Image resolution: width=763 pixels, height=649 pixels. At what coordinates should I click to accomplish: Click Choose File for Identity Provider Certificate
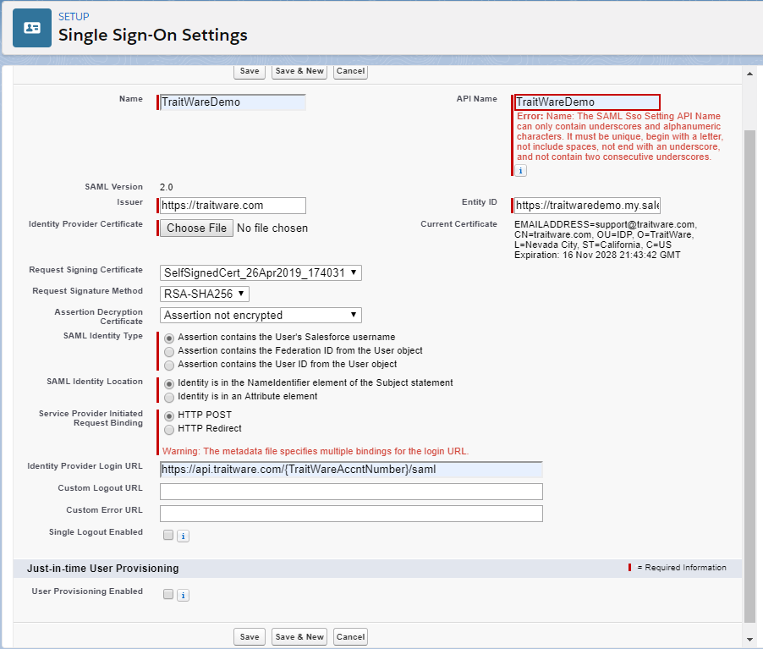point(196,228)
